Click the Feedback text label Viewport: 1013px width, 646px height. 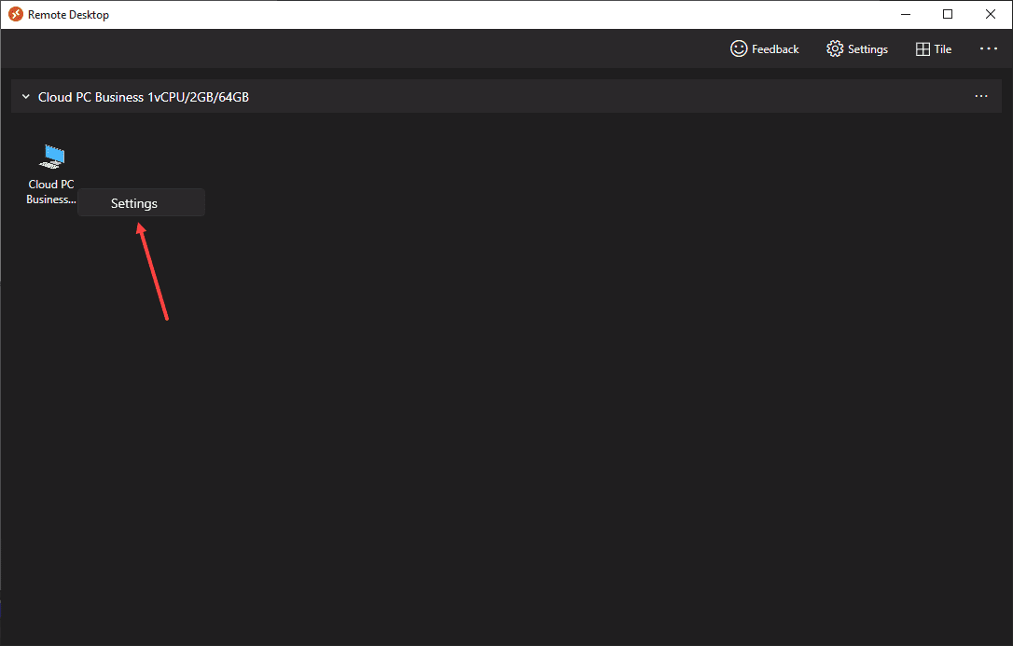776,48
